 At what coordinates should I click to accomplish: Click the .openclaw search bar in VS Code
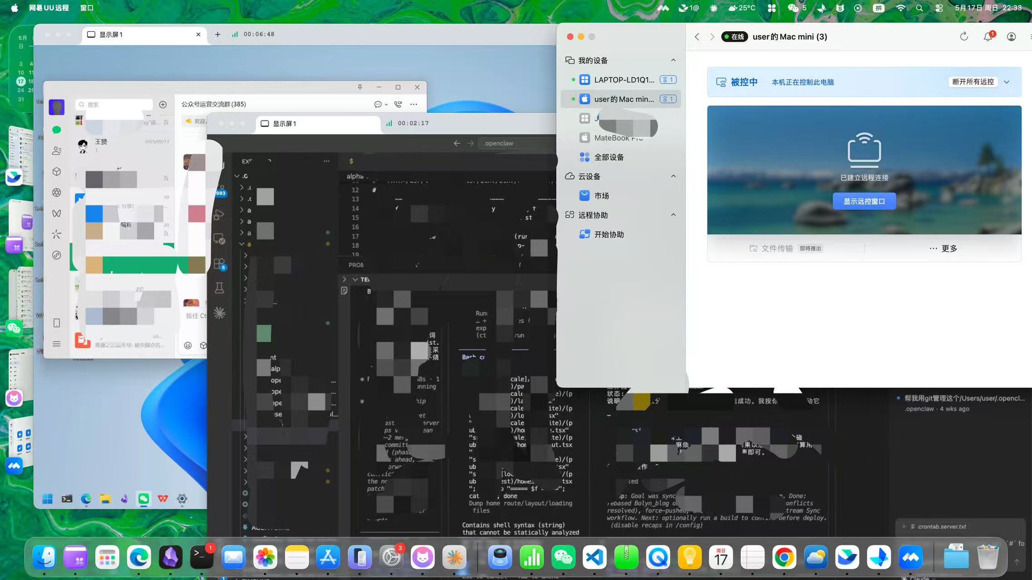pyautogui.click(x=517, y=143)
